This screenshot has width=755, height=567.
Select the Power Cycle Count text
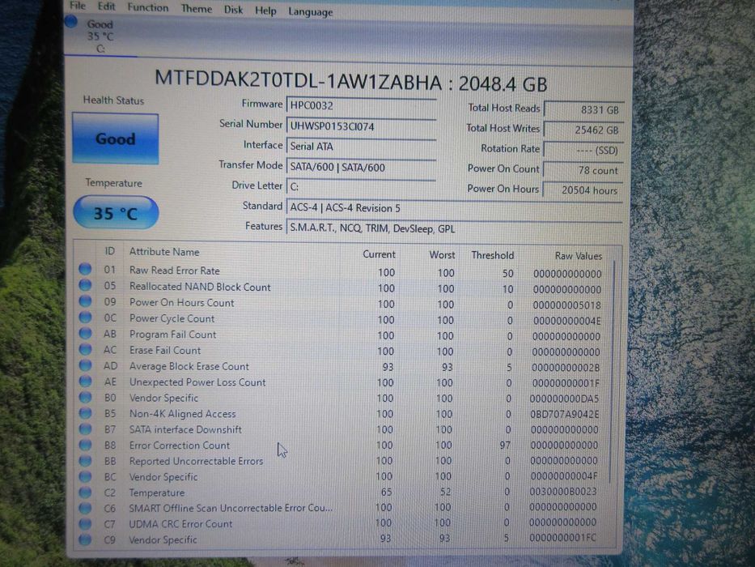tap(172, 318)
